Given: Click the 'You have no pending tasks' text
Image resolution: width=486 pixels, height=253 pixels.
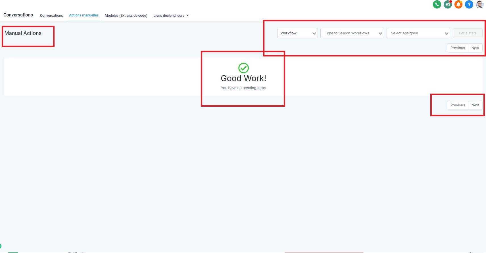Looking at the screenshot, I should [243, 88].
